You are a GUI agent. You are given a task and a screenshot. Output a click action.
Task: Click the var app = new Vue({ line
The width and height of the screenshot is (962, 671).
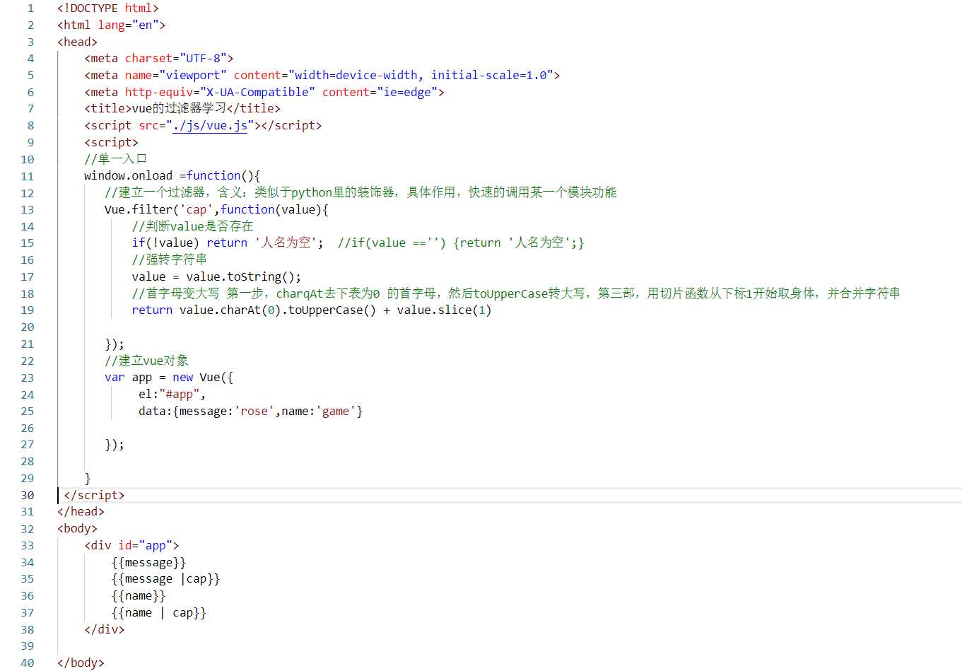pos(169,377)
